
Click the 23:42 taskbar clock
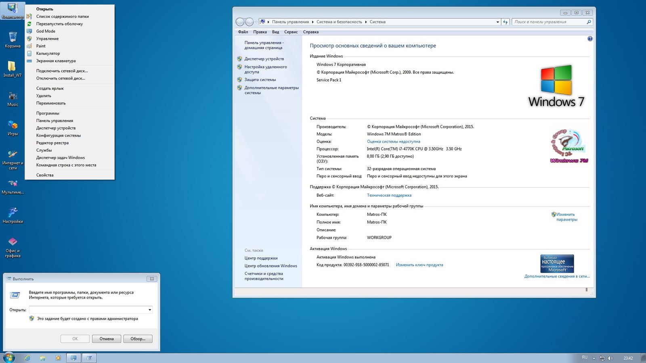[628, 358]
